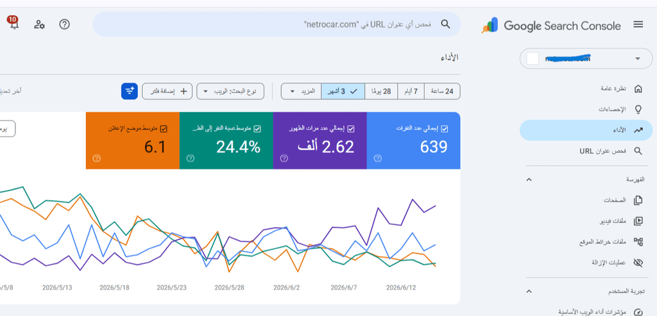Open نظرة عامة in sidebar
This screenshot has height=316, width=657.
coord(586,88)
